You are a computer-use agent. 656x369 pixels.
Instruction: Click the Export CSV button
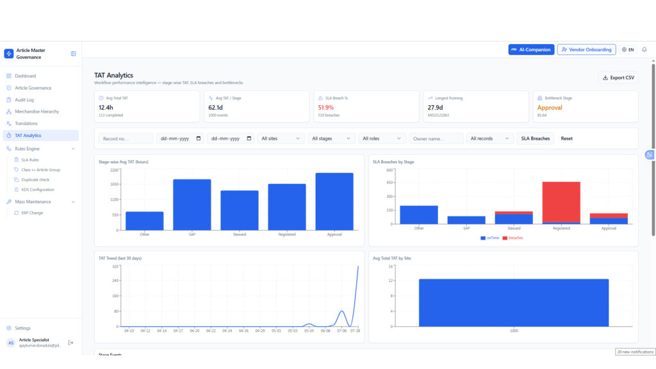coord(618,78)
